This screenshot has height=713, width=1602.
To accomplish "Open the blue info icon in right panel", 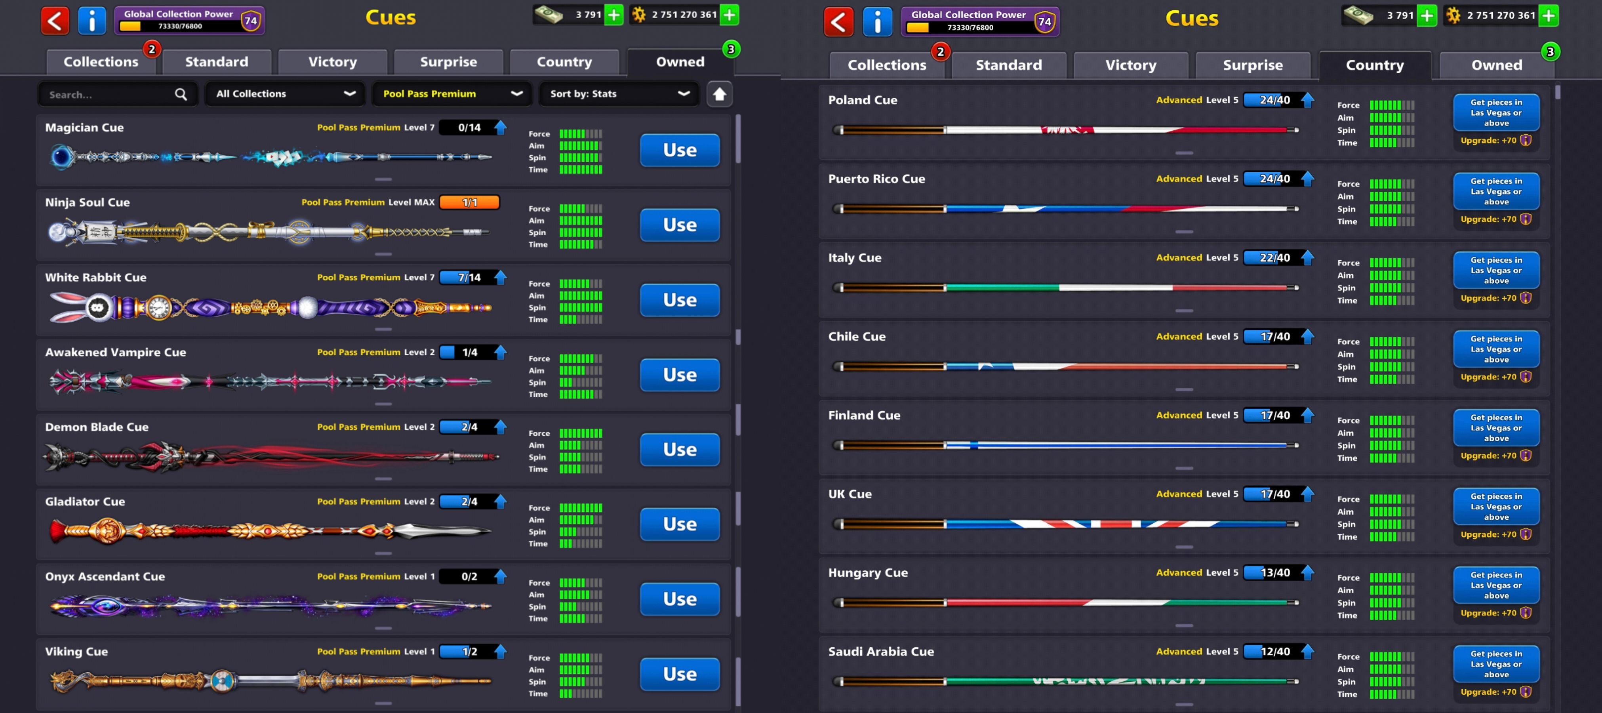I will click(877, 23).
